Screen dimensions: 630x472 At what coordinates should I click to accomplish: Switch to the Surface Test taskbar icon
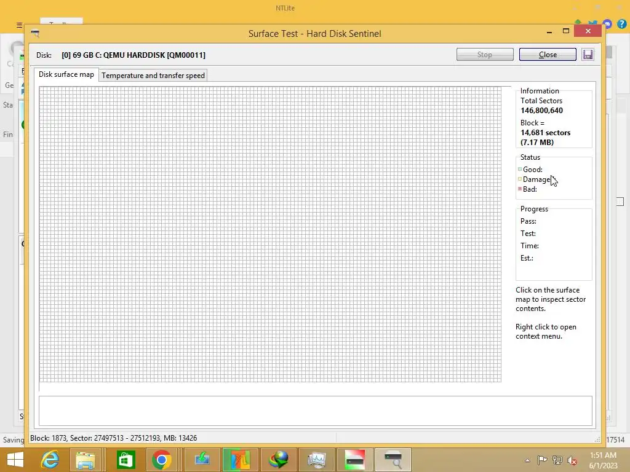tap(393, 460)
